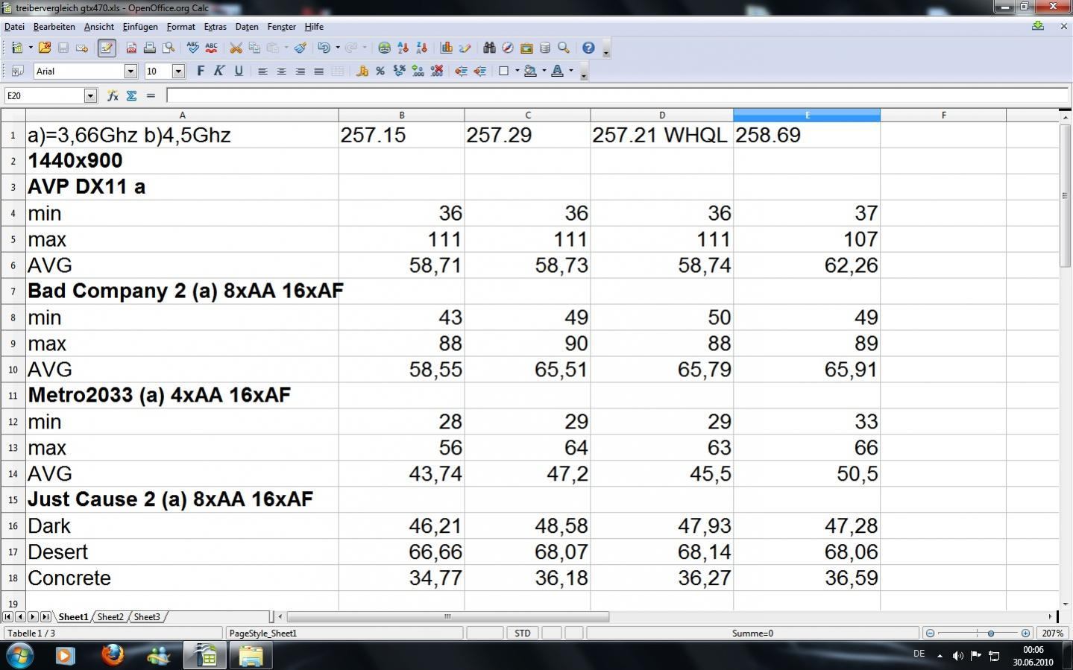Open OpenOffice.org Help
Screen dimensions: 1073x670
click(588, 48)
